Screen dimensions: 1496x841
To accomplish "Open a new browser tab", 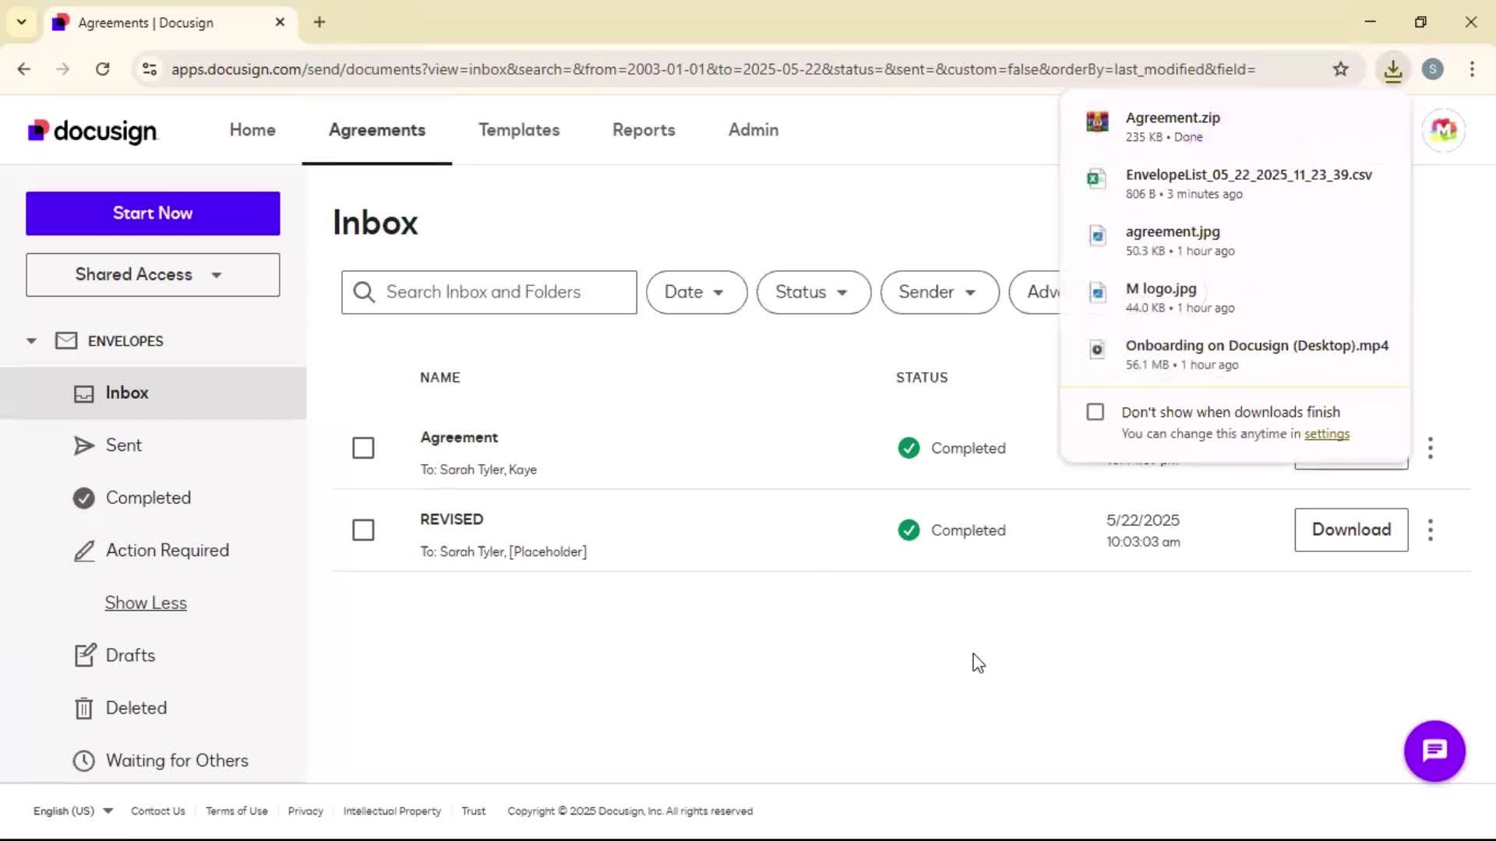I will [319, 22].
